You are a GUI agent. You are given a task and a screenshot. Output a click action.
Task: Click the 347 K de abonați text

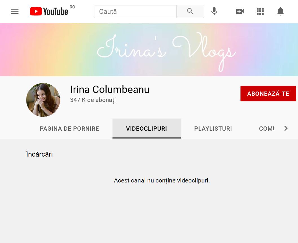93,100
